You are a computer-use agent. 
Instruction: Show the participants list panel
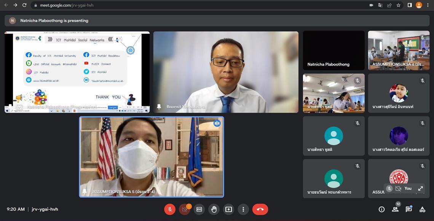point(395,209)
